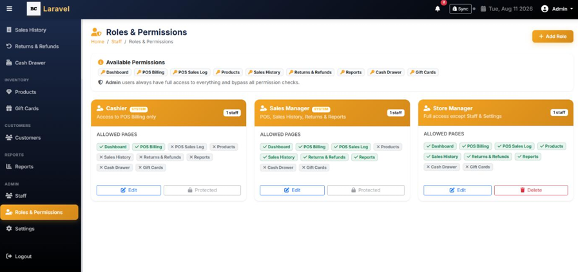Click the Store Manager 1 staff badge
Screen dimensions: 578x272
[x=559, y=112]
